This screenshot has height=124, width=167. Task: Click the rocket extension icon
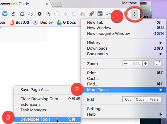point(91,14)
